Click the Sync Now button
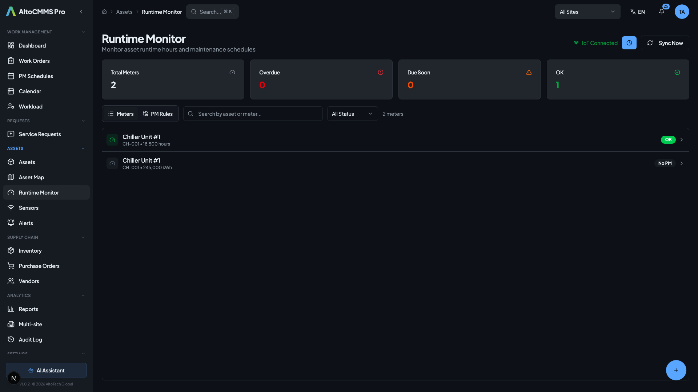This screenshot has width=698, height=392. click(x=665, y=43)
